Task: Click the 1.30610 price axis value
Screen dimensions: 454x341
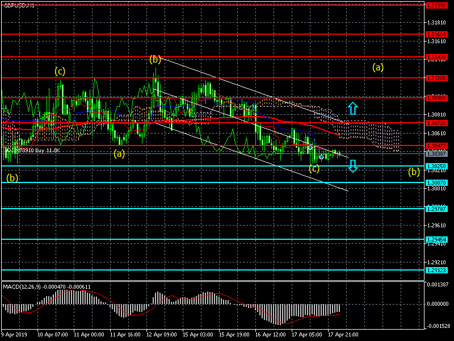Action: tap(436, 134)
